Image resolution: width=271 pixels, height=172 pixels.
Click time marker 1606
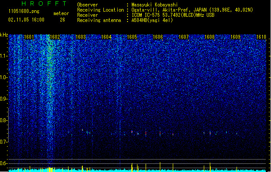coord(158,37)
